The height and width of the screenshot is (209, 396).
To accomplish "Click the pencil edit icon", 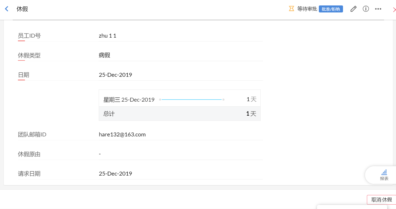I will tap(353, 9).
